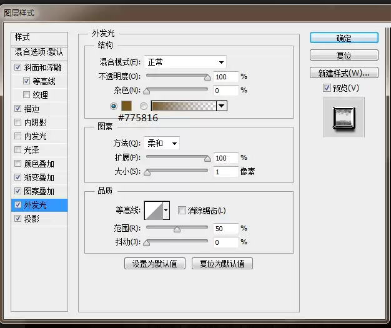391x328 pixels.
Task: Click the 不透明度 opacity slider handle
Action: (x=207, y=77)
